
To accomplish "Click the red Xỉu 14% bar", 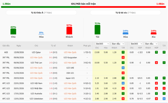I will (x=154, y=33).
